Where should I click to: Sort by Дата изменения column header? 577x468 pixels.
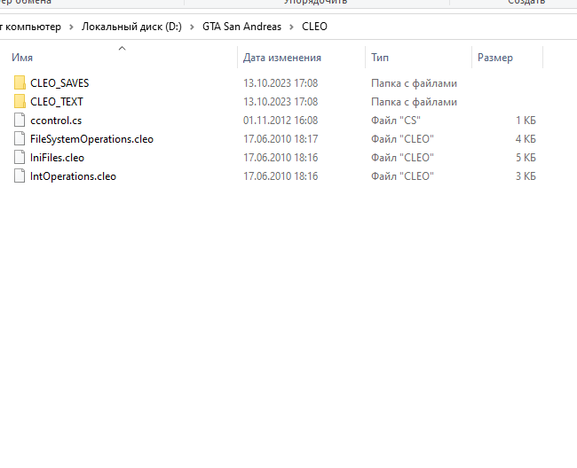[x=281, y=58]
